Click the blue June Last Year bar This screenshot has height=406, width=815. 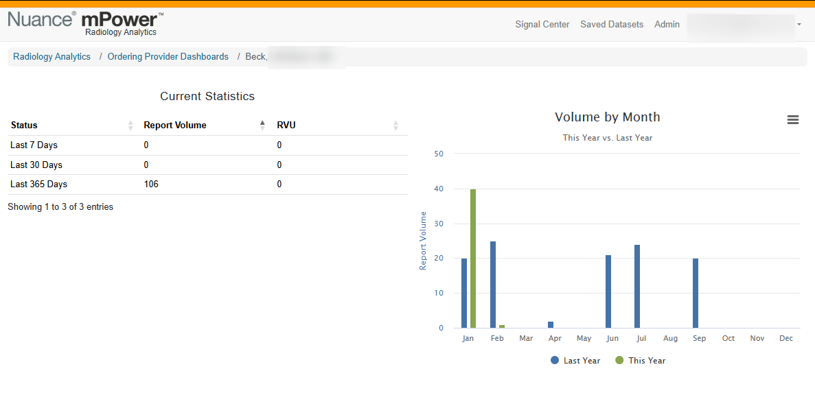point(608,291)
